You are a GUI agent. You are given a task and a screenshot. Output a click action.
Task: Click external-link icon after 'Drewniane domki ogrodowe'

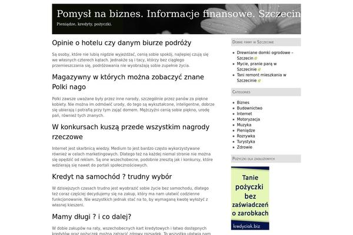point(256,59)
